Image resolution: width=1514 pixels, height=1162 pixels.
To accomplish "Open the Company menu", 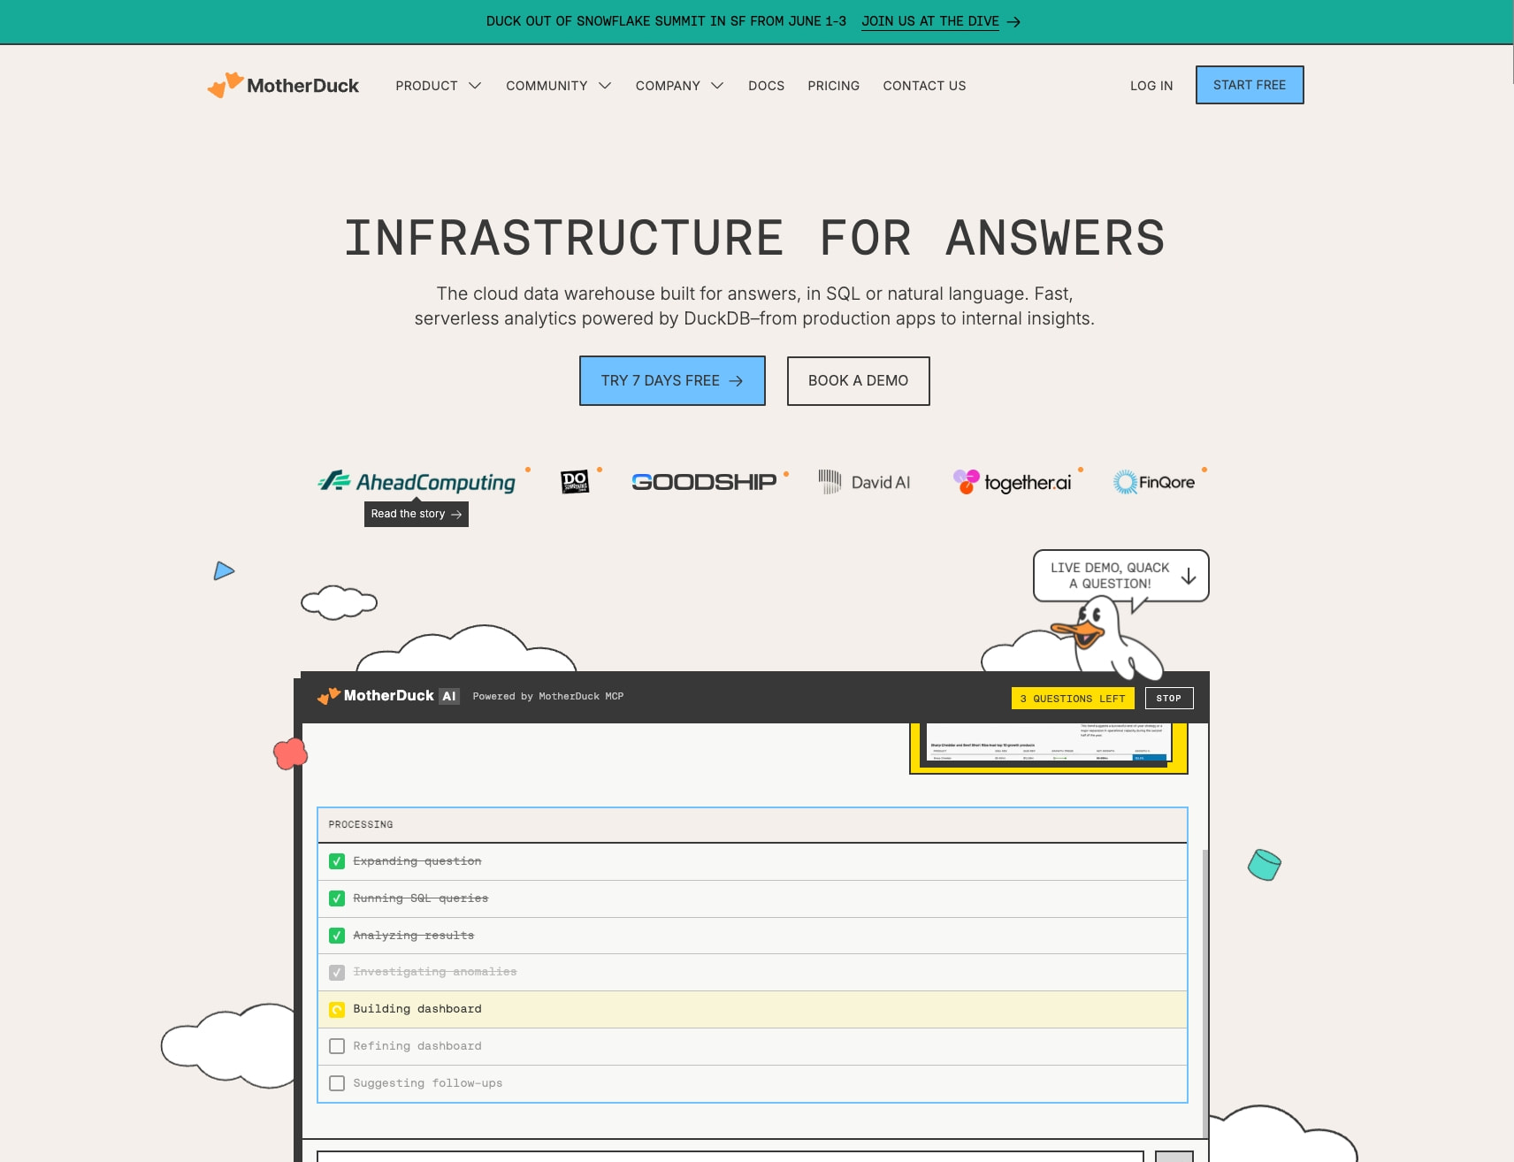I will [679, 86].
